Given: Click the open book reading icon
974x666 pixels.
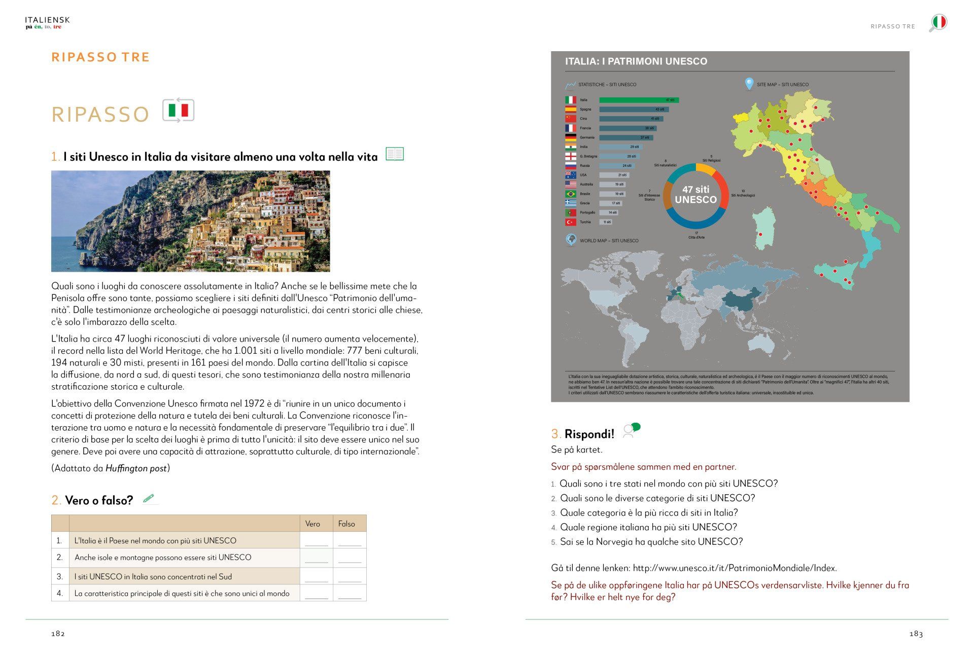Looking at the screenshot, I should (394, 154).
